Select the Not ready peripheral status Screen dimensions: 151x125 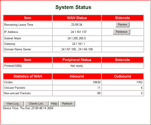tap(77, 66)
